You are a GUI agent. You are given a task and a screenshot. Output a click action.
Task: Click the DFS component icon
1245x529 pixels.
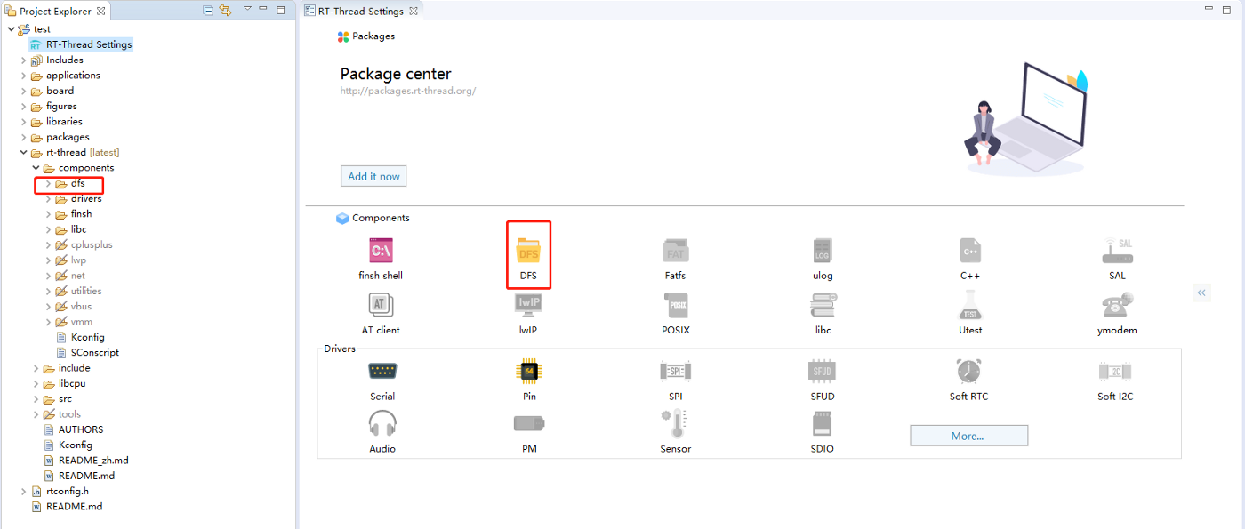pos(528,250)
